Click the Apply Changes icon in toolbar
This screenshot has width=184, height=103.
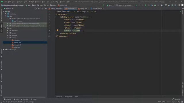click(x=139, y=5)
